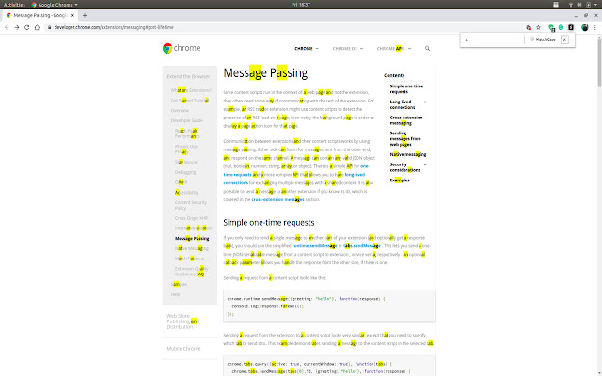Jump to Examples in Contents
602x376 pixels.
pyautogui.click(x=400, y=180)
